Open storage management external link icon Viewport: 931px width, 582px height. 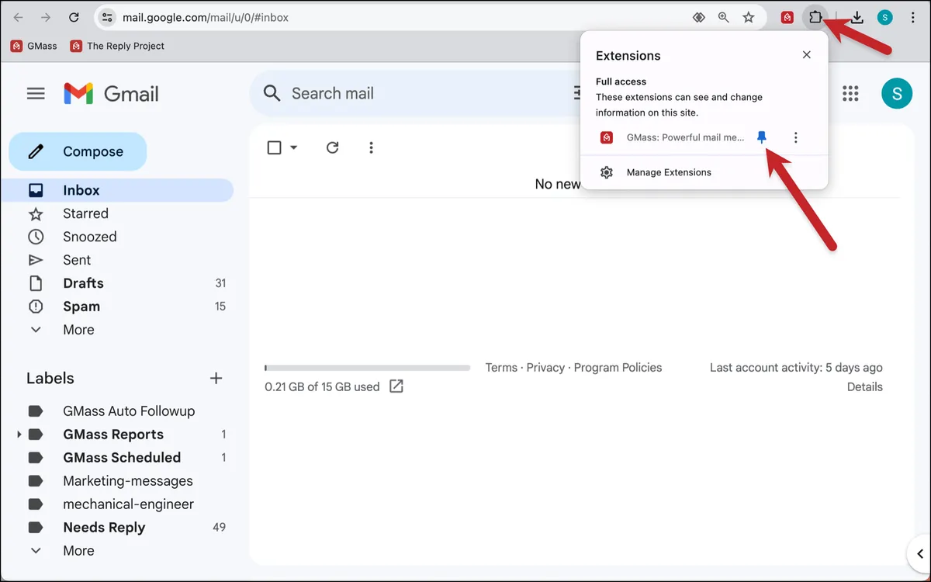tap(396, 386)
